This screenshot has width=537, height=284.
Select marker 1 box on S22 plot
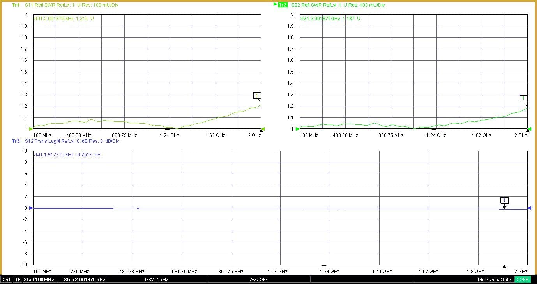pyautogui.click(x=524, y=98)
